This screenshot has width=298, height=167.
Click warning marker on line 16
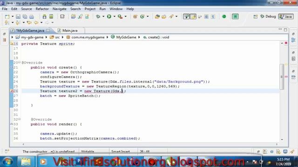[x=12, y=44]
